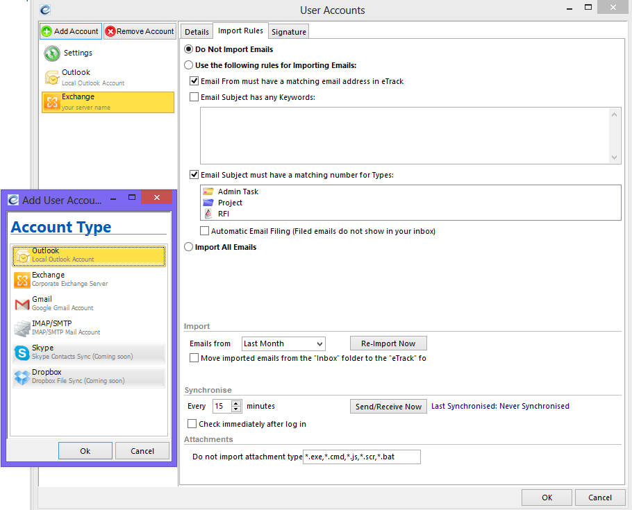This screenshot has width=632, height=510.
Task: Click the red Remove Account X icon
Action: point(110,31)
